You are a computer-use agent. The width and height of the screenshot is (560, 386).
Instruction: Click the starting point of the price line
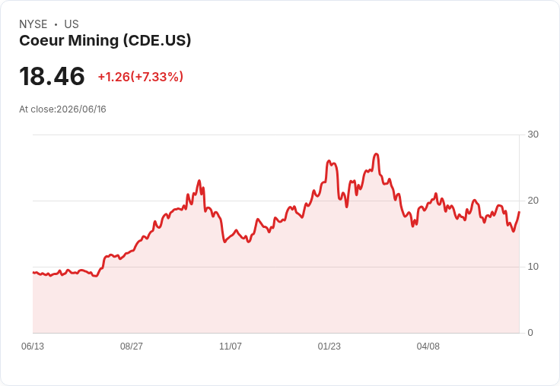(x=33, y=273)
